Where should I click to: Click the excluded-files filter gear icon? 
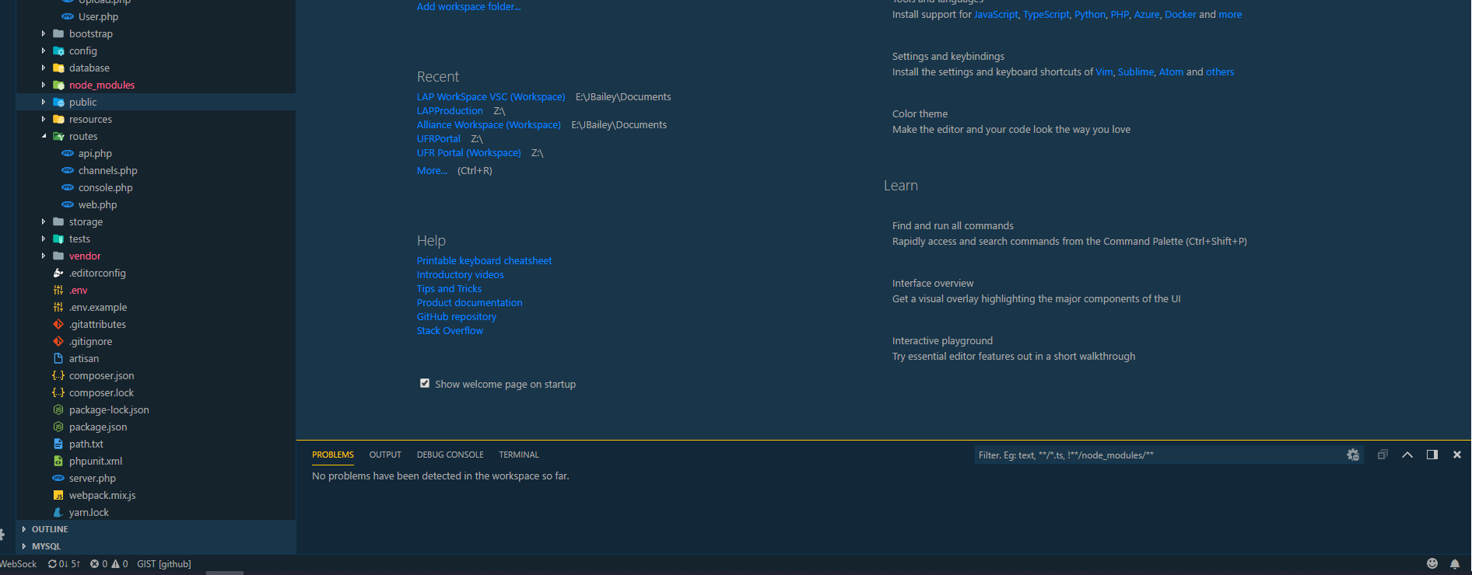point(1353,455)
